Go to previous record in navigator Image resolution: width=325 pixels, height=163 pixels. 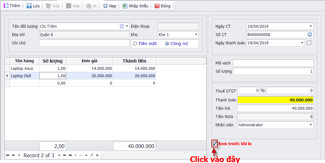(x=19, y=155)
